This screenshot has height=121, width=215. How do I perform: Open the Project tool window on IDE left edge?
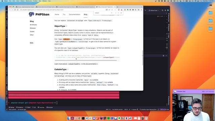pos(7,15)
